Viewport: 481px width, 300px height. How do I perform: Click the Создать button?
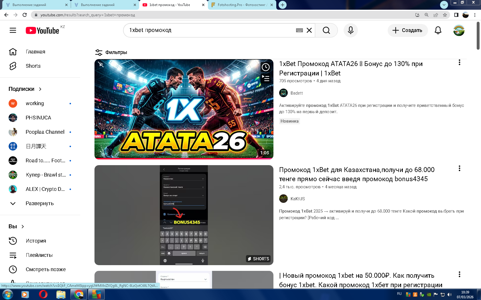(408, 30)
